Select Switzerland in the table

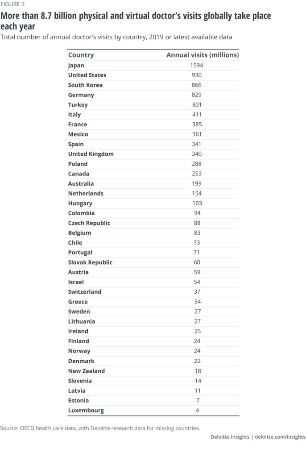pos(85,292)
